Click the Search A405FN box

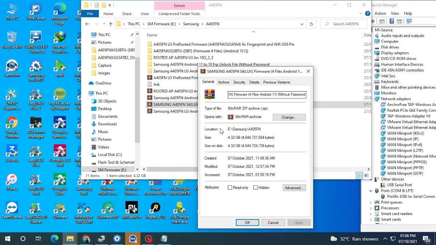(344, 24)
